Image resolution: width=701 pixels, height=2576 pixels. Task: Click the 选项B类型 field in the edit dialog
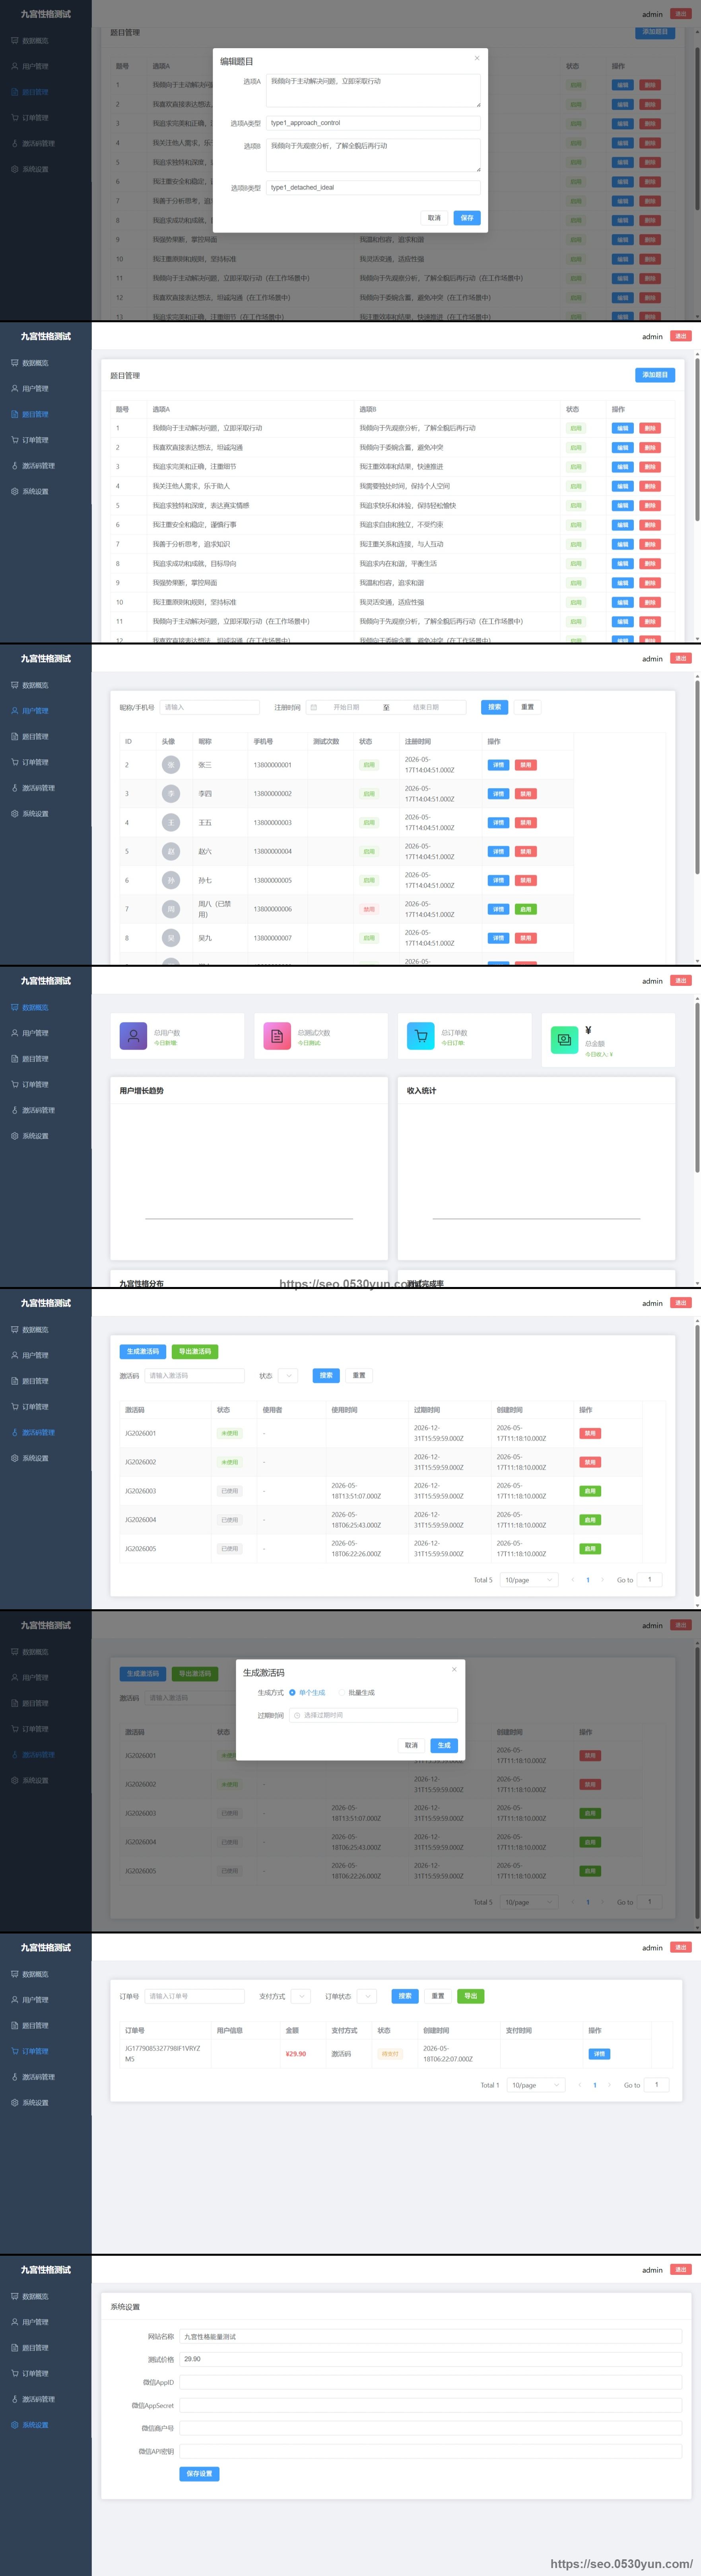[373, 188]
